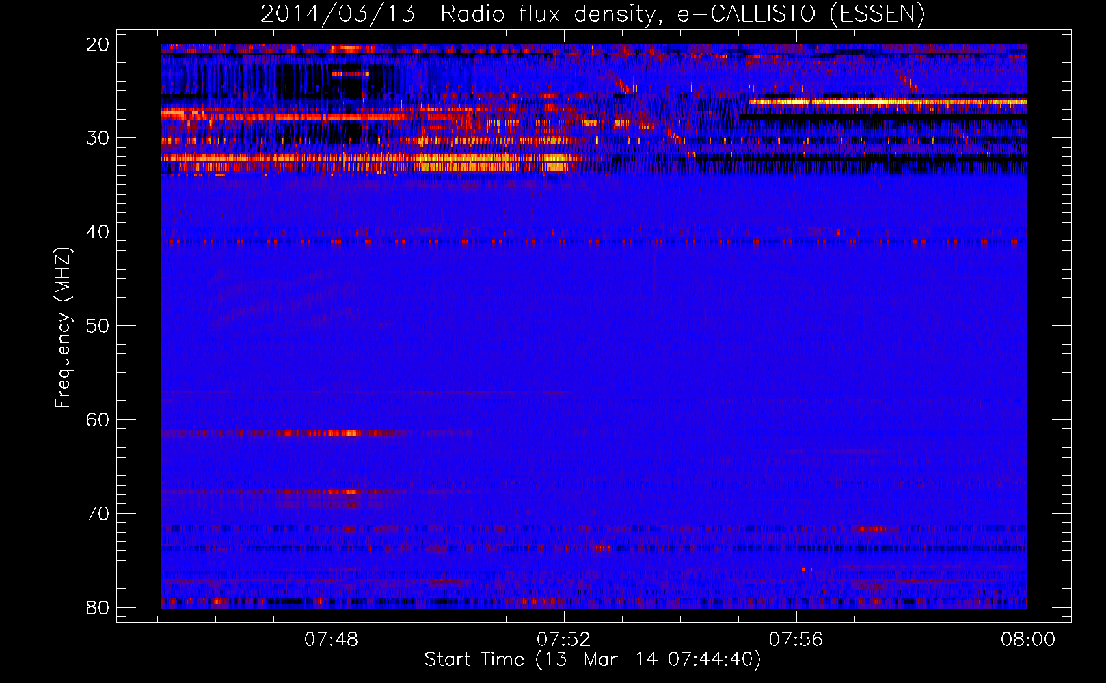Click the bright yellow emission band near 26 MHz
The width and height of the screenshot is (1106, 683).
[x=887, y=102]
